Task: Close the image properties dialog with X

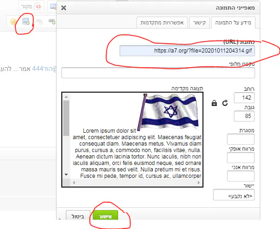Action: pyautogui.click(x=64, y=8)
